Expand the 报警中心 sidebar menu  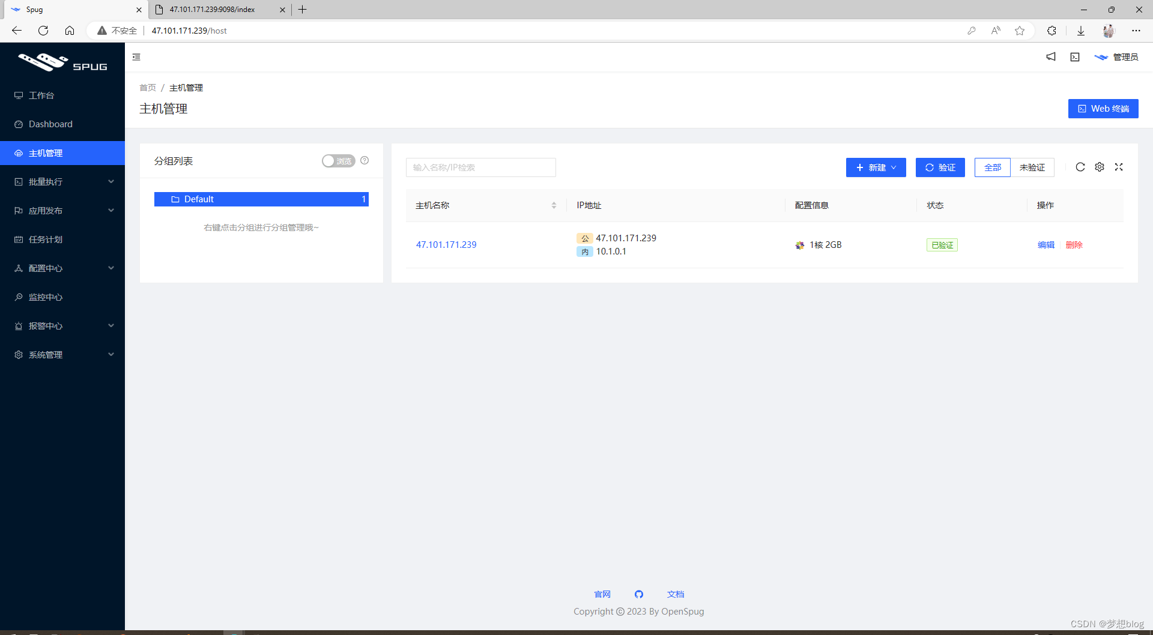click(x=62, y=326)
